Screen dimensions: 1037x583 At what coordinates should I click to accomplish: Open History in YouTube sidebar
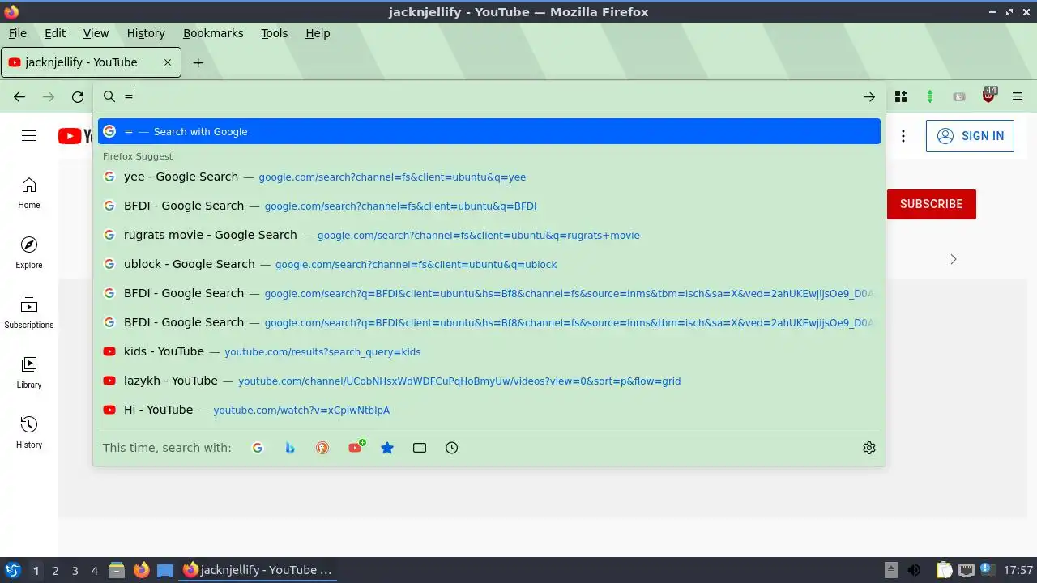click(x=29, y=433)
